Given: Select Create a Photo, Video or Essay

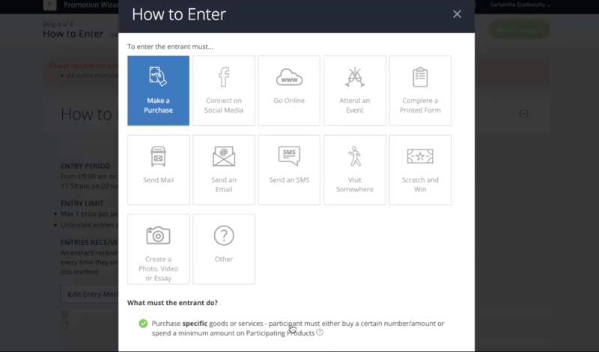Looking at the screenshot, I should pyautogui.click(x=158, y=249).
